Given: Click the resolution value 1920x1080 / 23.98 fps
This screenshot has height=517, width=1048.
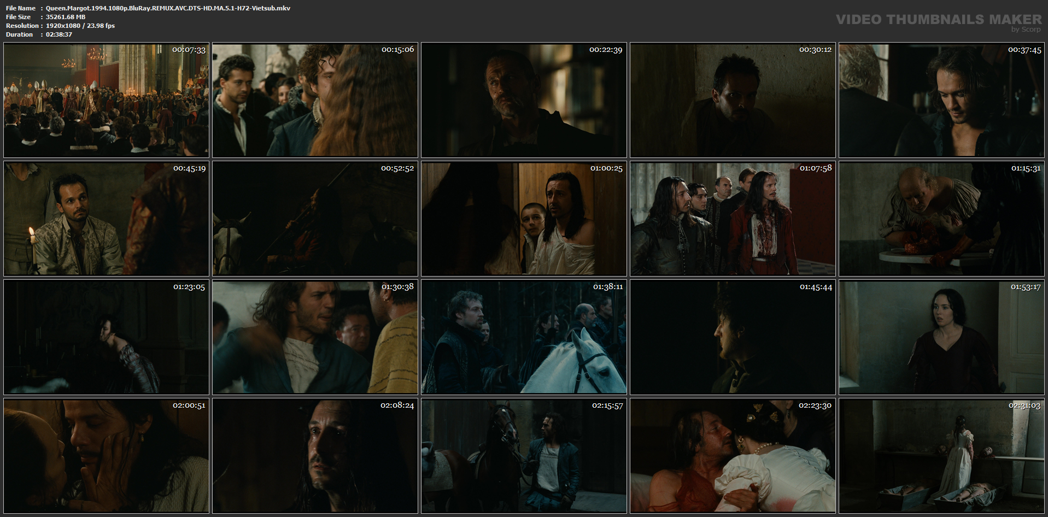Looking at the screenshot, I should pyautogui.click(x=80, y=26).
